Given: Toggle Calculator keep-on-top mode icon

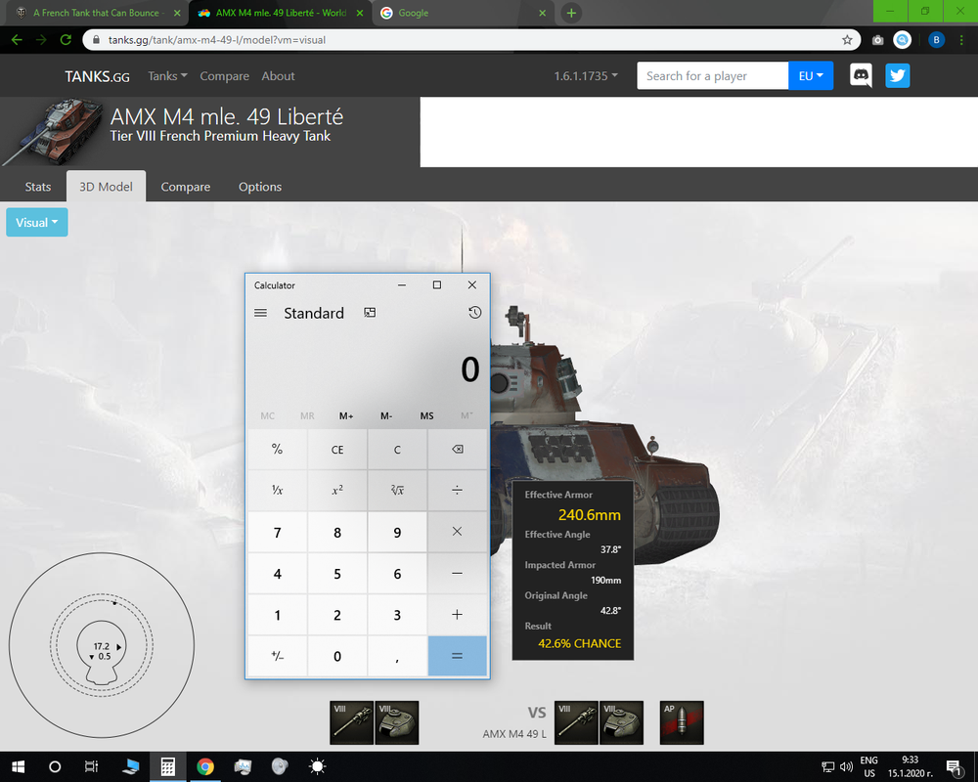Looking at the screenshot, I should [370, 313].
